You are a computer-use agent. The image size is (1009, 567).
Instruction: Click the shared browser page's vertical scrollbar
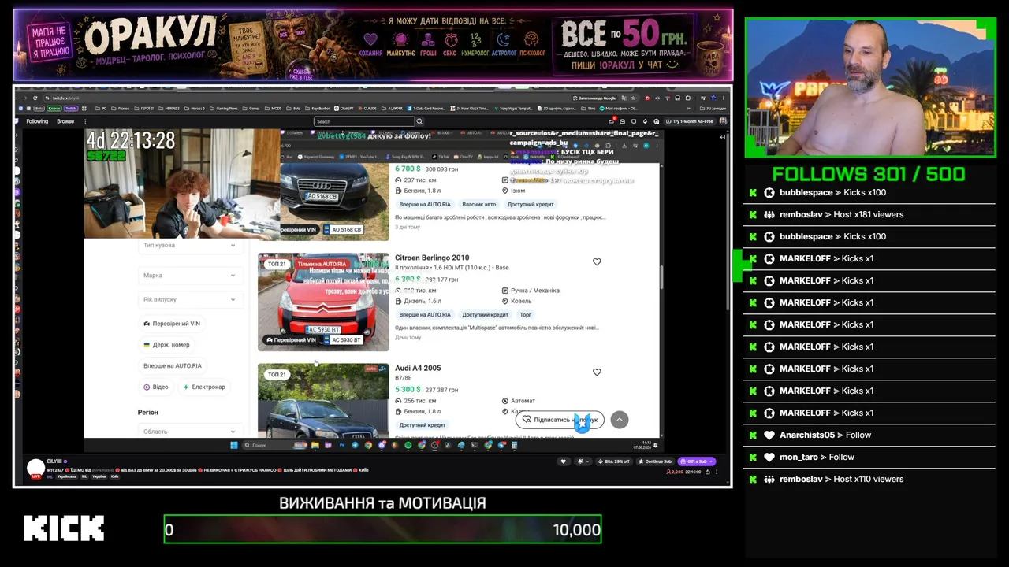coord(661,276)
